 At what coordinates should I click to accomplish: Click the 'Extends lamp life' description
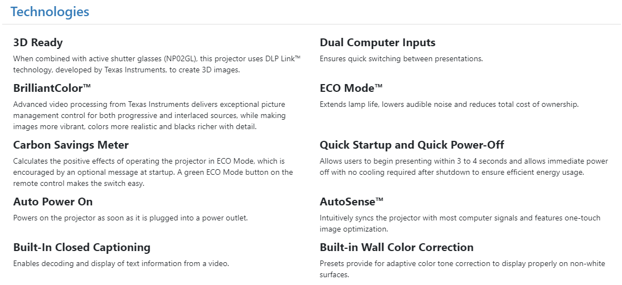(449, 104)
